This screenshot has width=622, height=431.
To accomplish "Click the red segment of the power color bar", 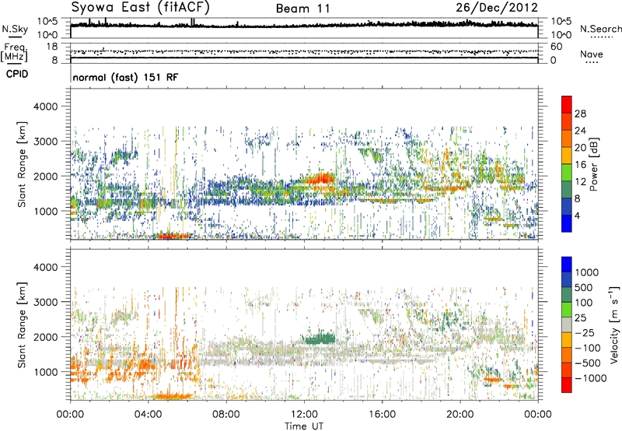I will click(567, 104).
